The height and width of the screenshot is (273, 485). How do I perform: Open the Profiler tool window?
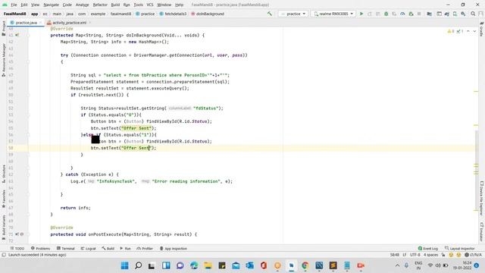[145, 248]
